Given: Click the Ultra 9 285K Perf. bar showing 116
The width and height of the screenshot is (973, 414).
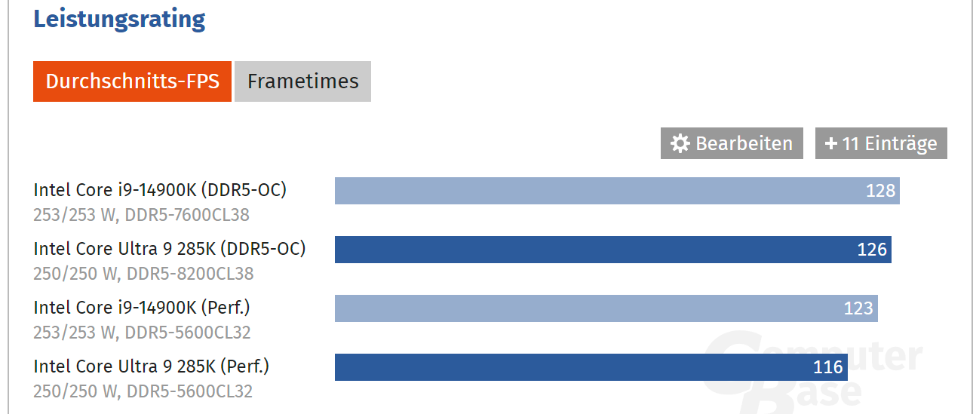Looking at the screenshot, I should click(591, 367).
